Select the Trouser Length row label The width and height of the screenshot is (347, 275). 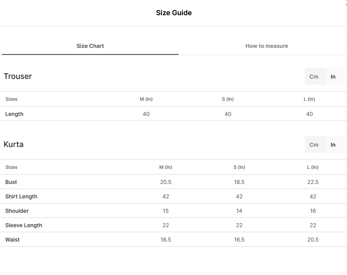coord(14,114)
